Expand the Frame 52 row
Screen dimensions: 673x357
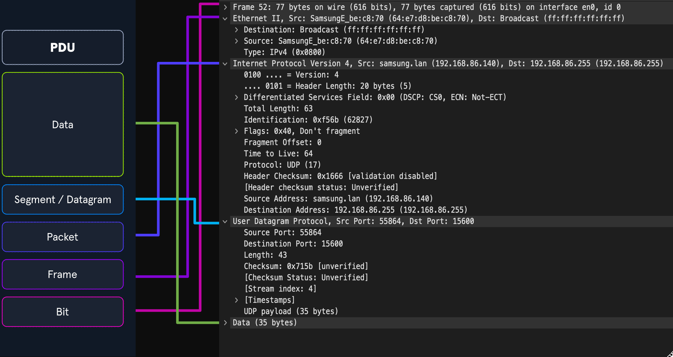pyautogui.click(x=225, y=7)
